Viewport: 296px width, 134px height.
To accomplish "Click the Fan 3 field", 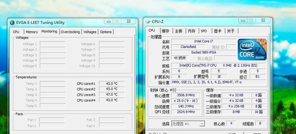I will pyautogui.click(x=112, y=120).
